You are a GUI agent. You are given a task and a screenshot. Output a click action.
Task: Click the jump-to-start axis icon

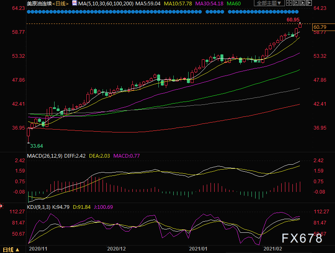coord(296,3)
